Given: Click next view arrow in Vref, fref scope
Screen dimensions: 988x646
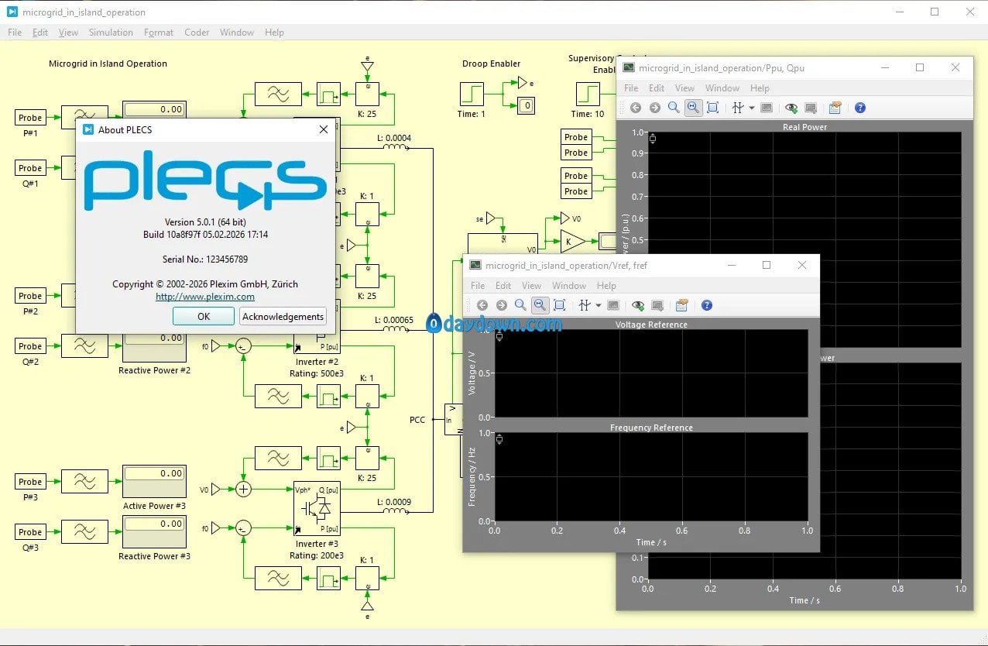Looking at the screenshot, I should tap(501, 306).
